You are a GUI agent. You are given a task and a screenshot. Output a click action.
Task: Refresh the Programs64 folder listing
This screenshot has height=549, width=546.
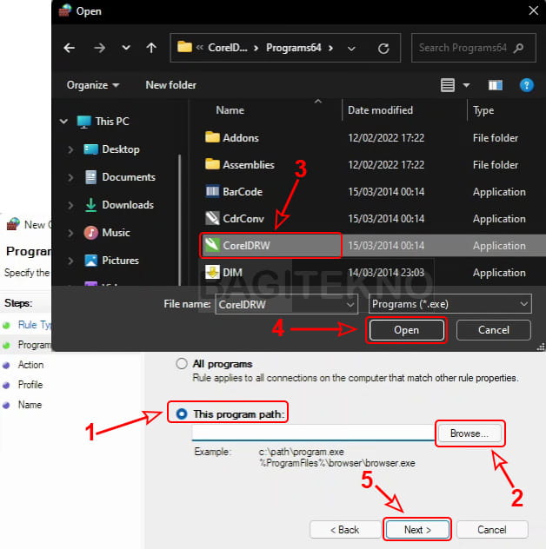point(383,48)
